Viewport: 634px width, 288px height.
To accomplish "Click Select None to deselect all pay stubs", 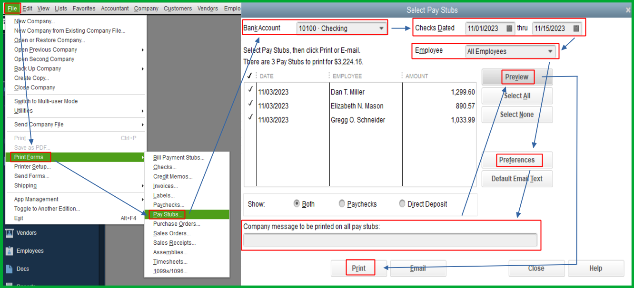I will click(517, 114).
